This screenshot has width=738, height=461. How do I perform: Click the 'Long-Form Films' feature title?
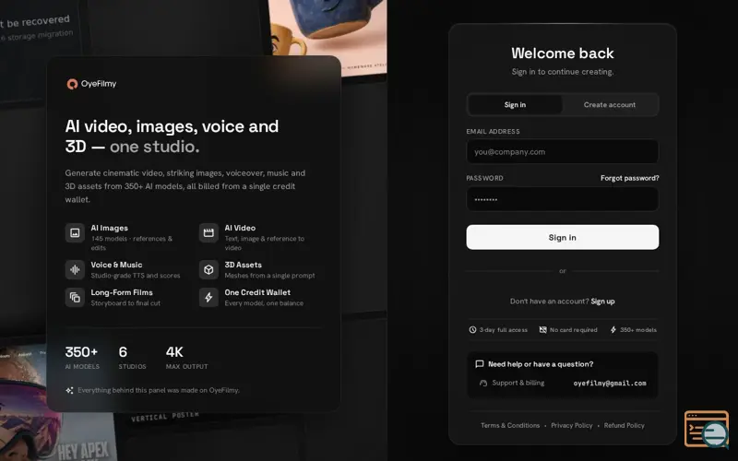pyautogui.click(x=122, y=292)
